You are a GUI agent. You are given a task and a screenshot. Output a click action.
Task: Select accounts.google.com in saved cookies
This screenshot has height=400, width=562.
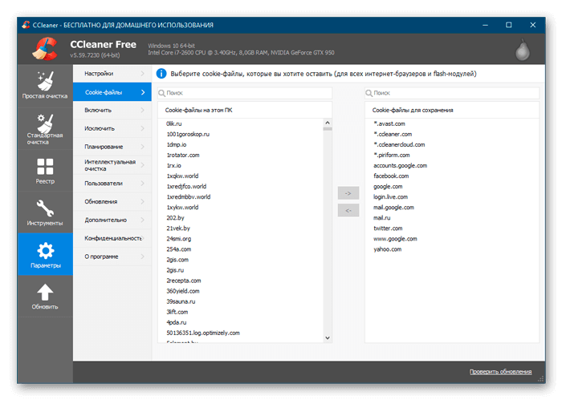401,165
